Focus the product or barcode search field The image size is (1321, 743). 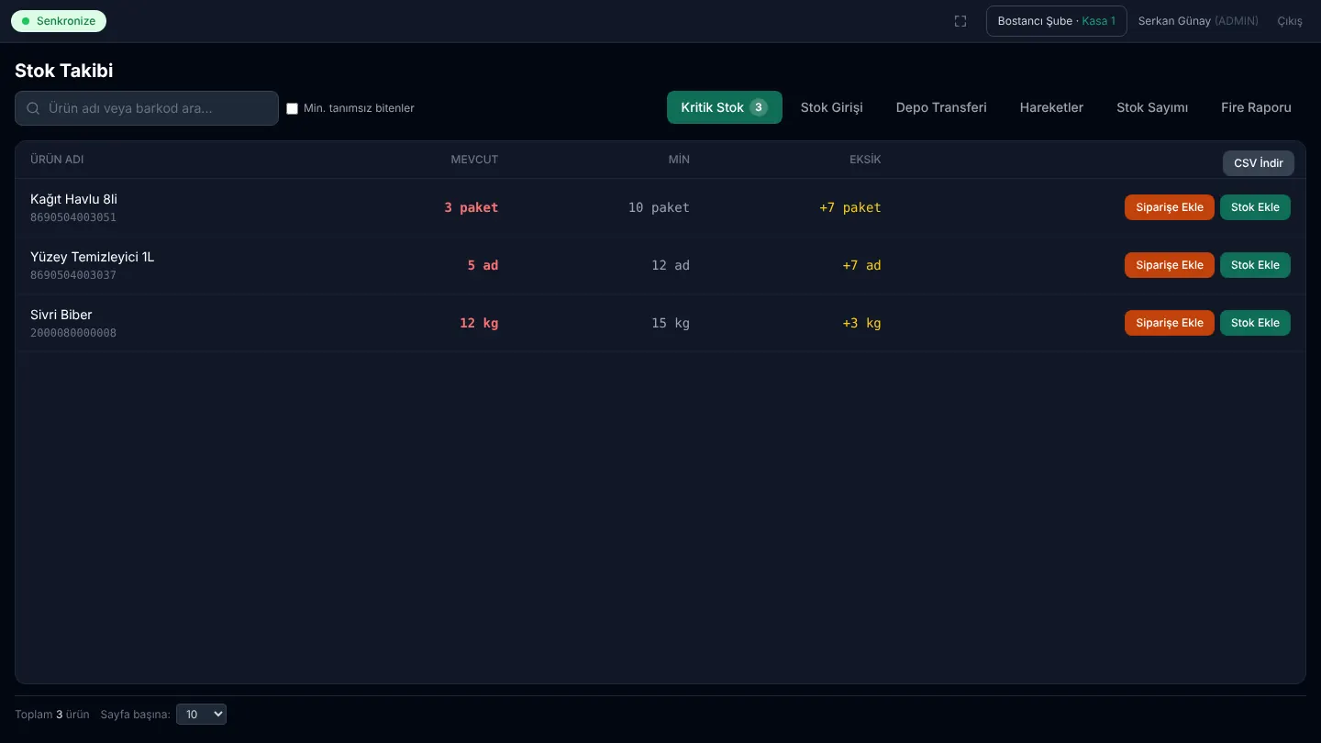point(147,108)
